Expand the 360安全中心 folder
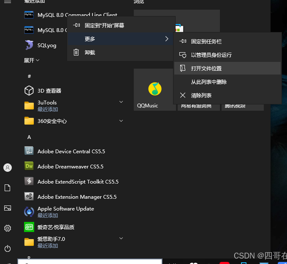The height and width of the screenshot is (264, 287). [121, 121]
